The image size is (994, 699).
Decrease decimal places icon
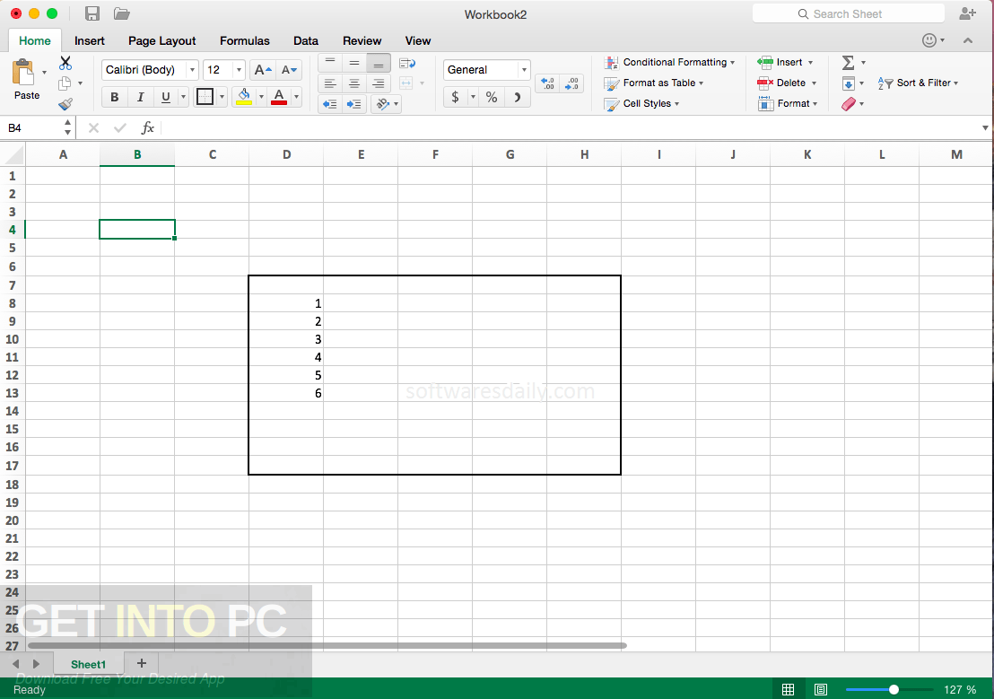571,83
